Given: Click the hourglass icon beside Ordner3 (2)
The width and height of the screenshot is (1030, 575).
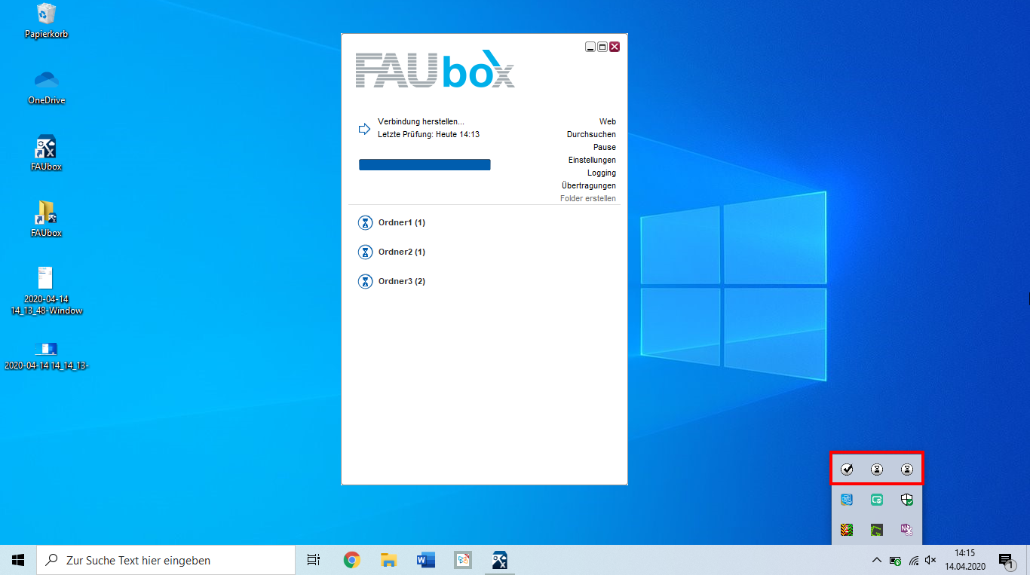Looking at the screenshot, I should pyautogui.click(x=365, y=281).
